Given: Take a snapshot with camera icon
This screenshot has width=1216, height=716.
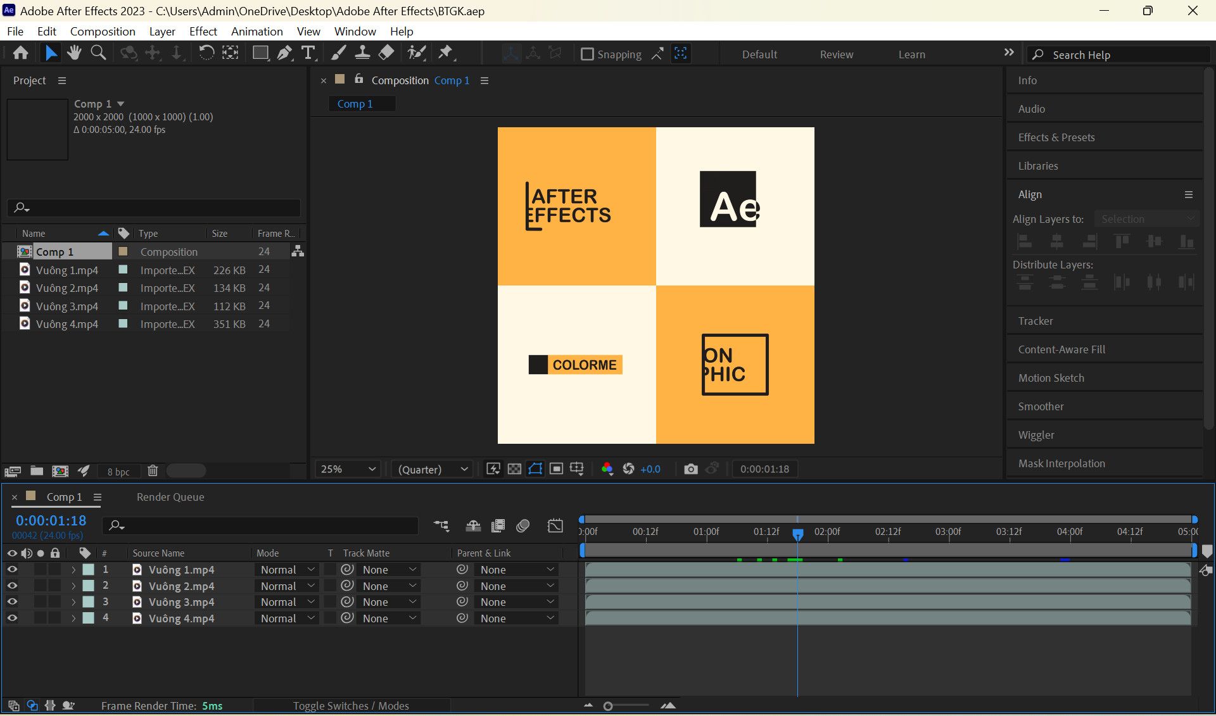Looking at the screenshot, I should 690,469.
